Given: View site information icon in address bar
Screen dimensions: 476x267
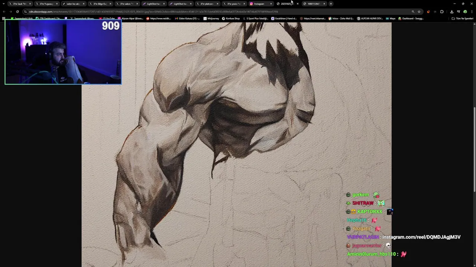Looking at the screenshot, I should pyautogui.click(x=25, y=11).
